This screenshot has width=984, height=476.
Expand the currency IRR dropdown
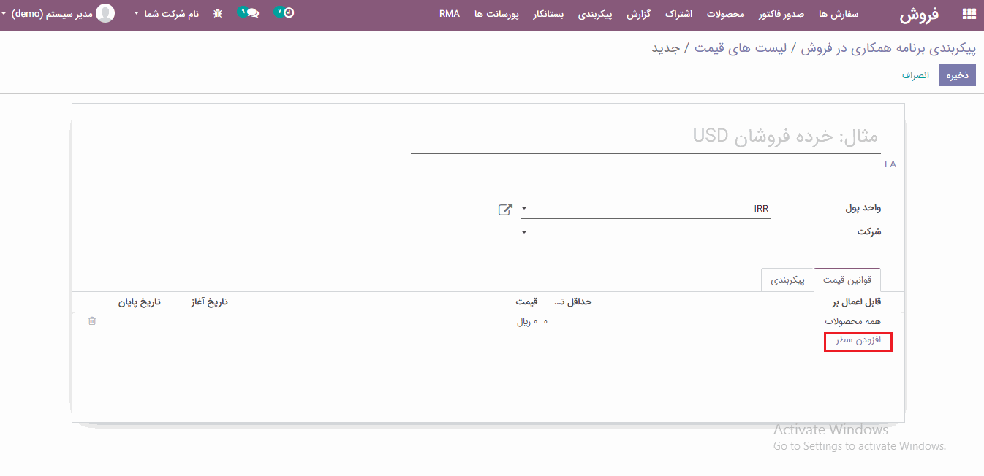(524, 209)
